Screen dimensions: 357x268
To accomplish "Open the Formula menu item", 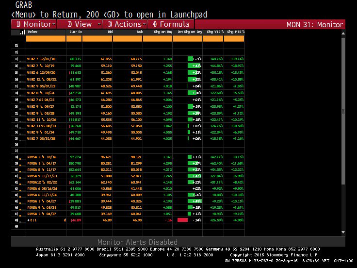I will (171, 24).
